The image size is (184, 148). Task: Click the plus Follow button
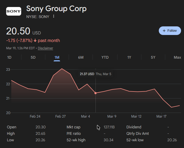click(x=170, y=31)
